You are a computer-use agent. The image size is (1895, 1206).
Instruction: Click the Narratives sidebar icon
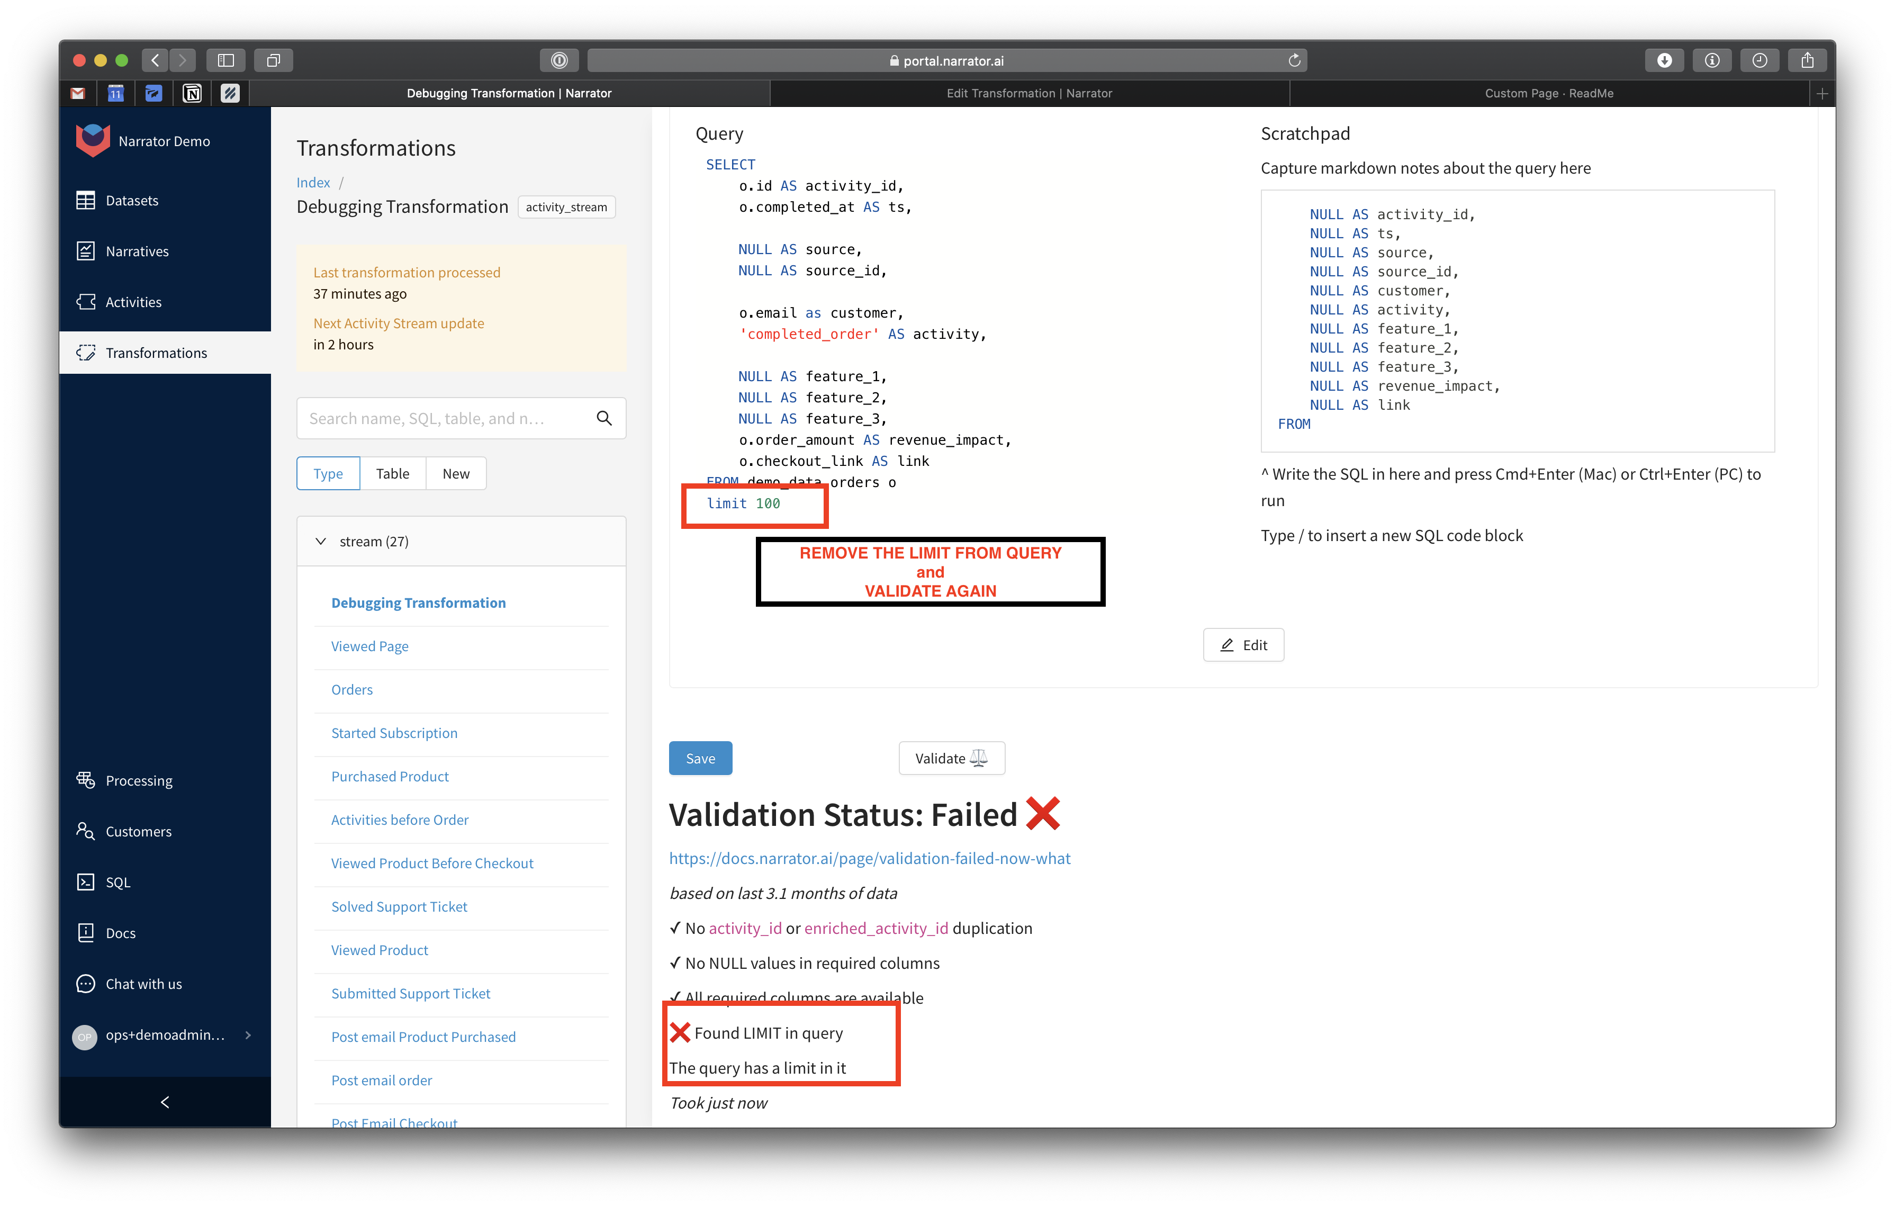[x=85, y=251]
